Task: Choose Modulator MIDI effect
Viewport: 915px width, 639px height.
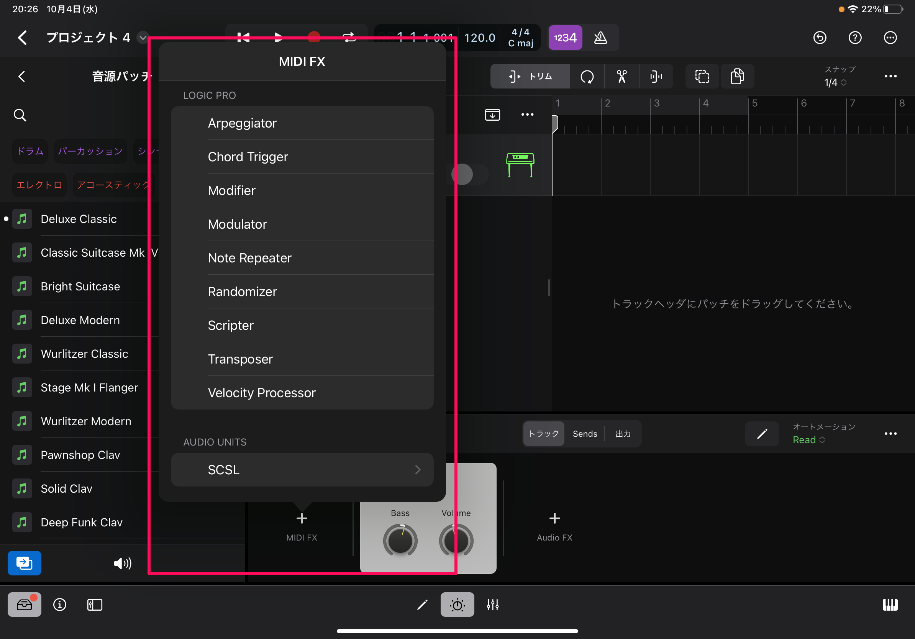Action: (302, 224)
